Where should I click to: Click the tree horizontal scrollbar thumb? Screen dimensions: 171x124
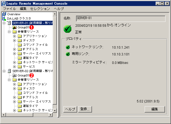19,115
